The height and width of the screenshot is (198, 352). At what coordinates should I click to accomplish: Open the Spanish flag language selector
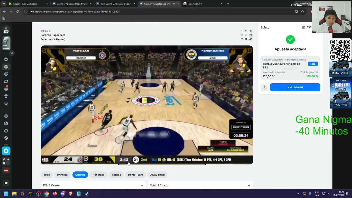[x=6, y=170]
